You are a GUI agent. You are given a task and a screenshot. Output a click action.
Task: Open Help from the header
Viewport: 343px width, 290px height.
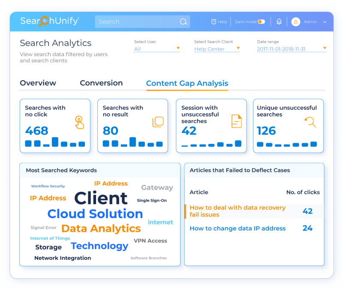click(x=220, y=22)
